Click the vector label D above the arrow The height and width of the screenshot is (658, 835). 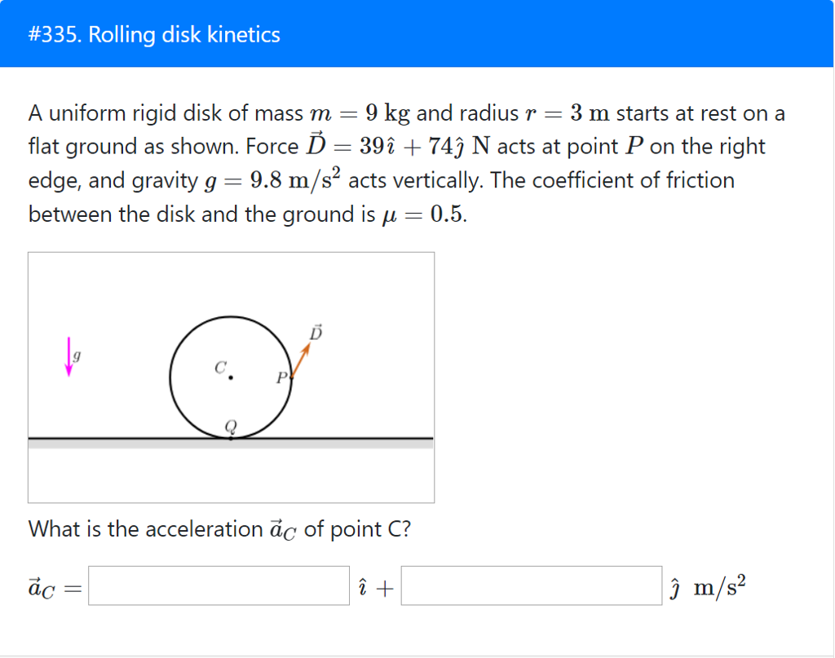coord(314,333)
